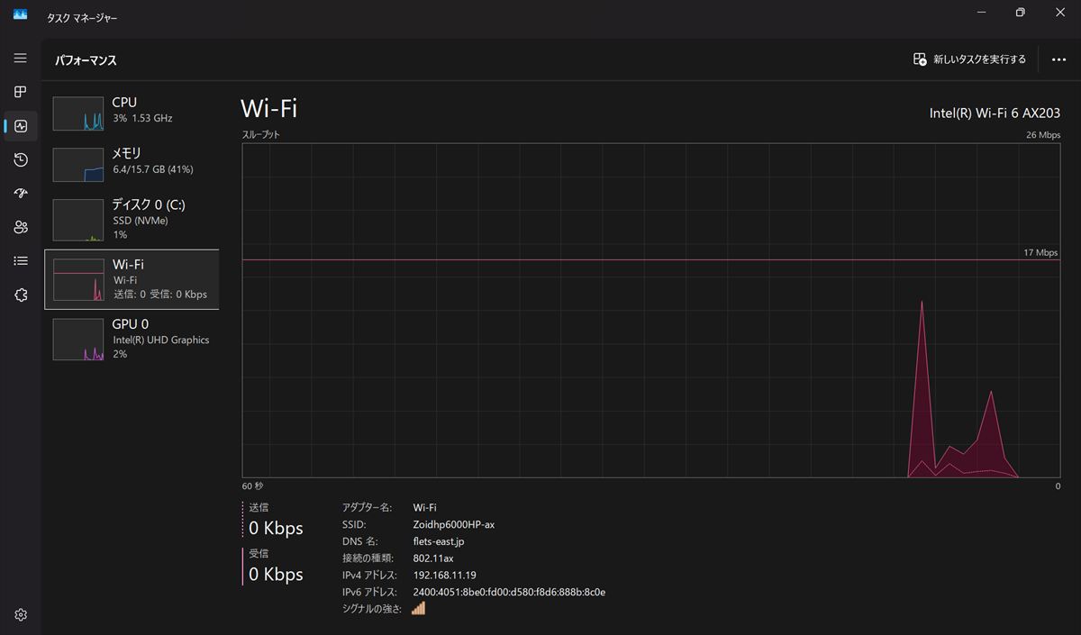Restore down the Task Manager window

point(1020,13)
